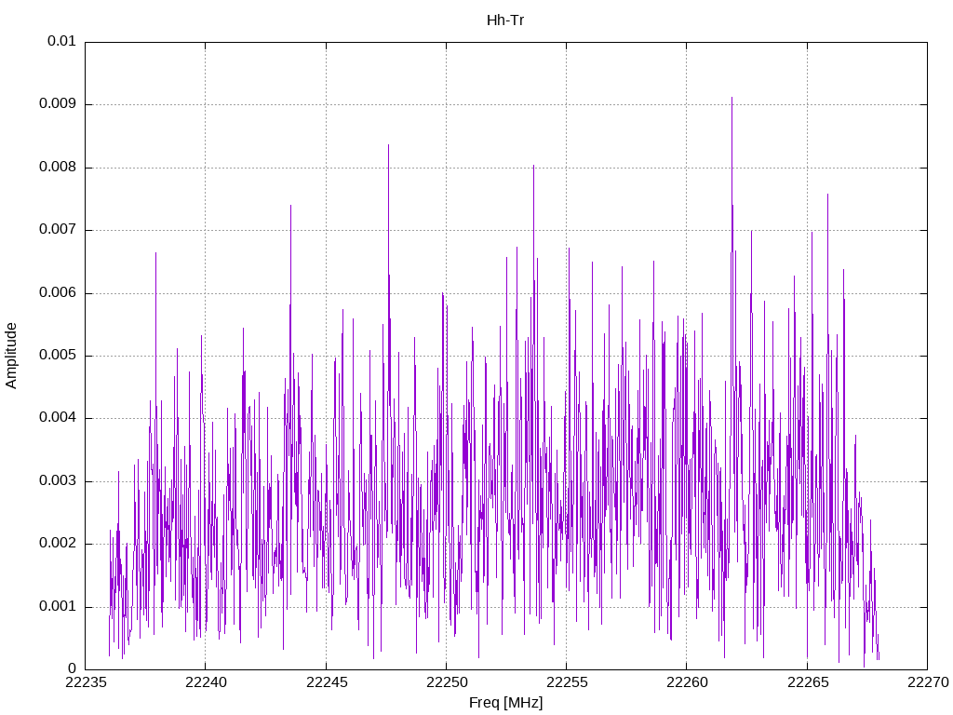Click the 22265 x-axis tick label
Screen dimensions: 953x715
(807, 682)
